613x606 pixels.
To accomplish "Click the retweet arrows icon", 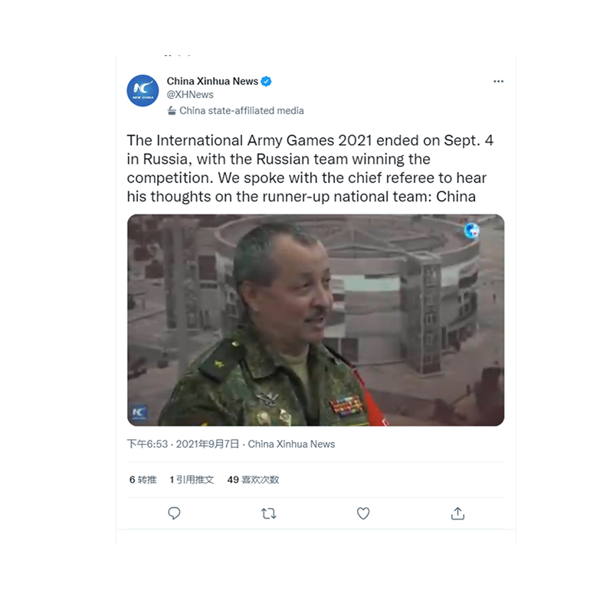I will [x=269, y=513].
